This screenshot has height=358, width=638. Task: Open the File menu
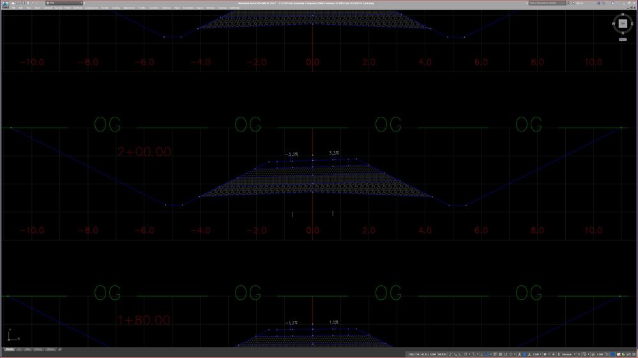[x=13, y=8]
